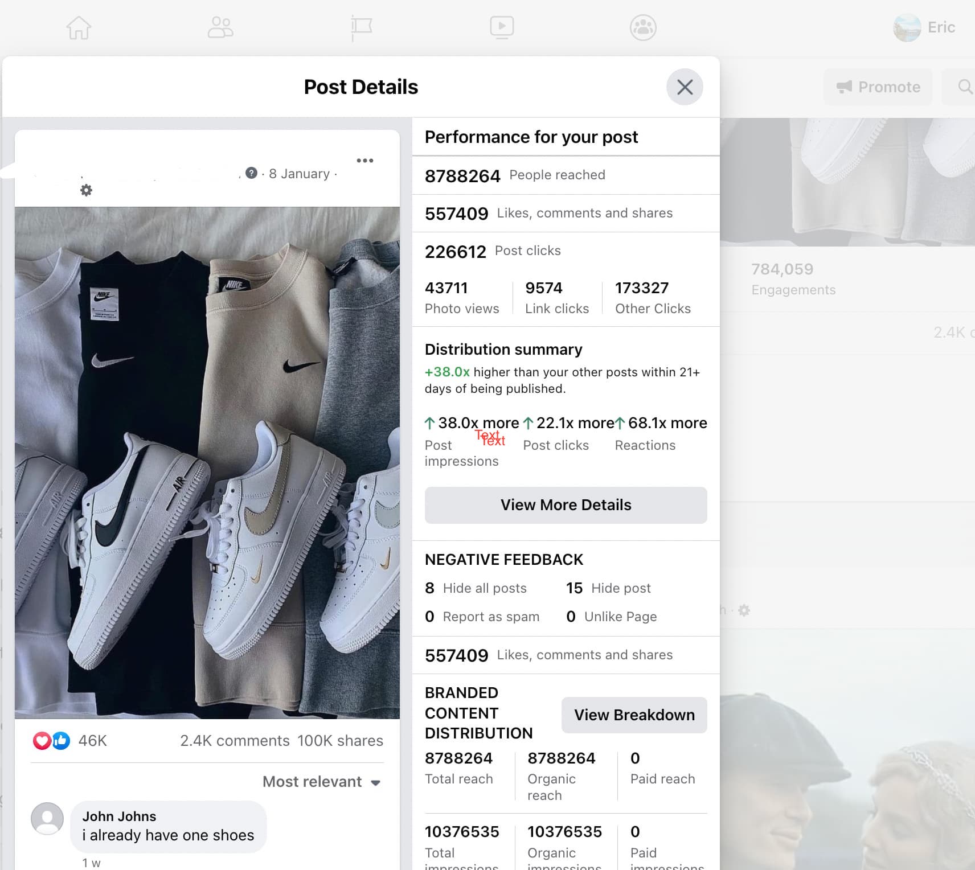
Task: Click the Groups icon in navigation
Action: (643, 27)
